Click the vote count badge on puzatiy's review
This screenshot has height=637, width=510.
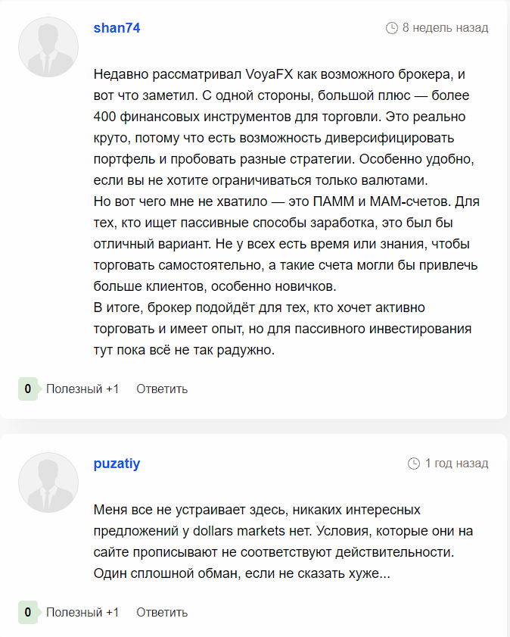coord(28,612)
